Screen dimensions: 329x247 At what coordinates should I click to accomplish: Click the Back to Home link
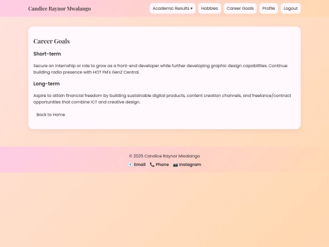(51, 115)
